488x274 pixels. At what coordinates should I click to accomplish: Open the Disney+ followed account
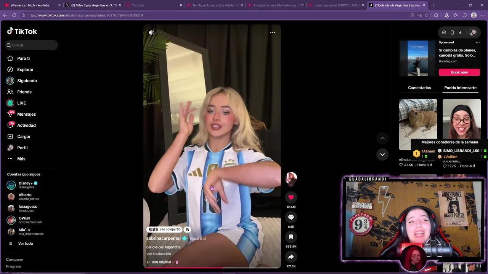[28, 185]
